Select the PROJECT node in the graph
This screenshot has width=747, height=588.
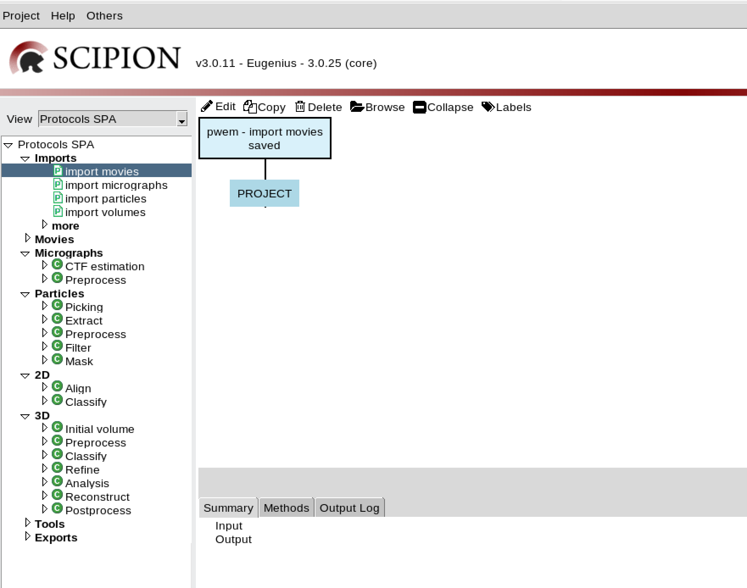(x=265, y=193)
